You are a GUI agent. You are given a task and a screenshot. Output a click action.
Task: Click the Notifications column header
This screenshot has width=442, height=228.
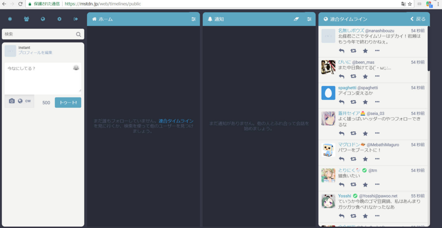[x=259, y=19]
